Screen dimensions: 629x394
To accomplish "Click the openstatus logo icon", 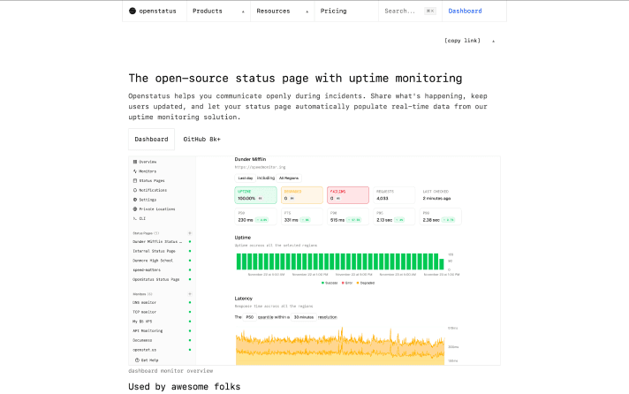I will (133, 11).
